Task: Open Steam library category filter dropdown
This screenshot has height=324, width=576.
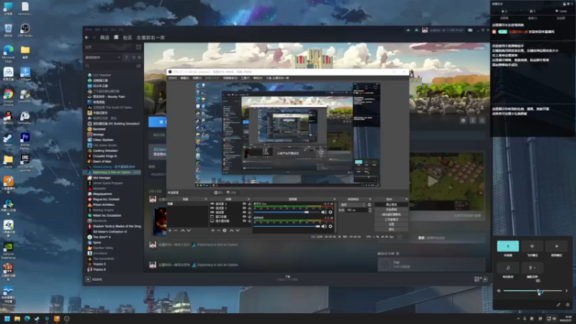Action: (x=103, y=58)
